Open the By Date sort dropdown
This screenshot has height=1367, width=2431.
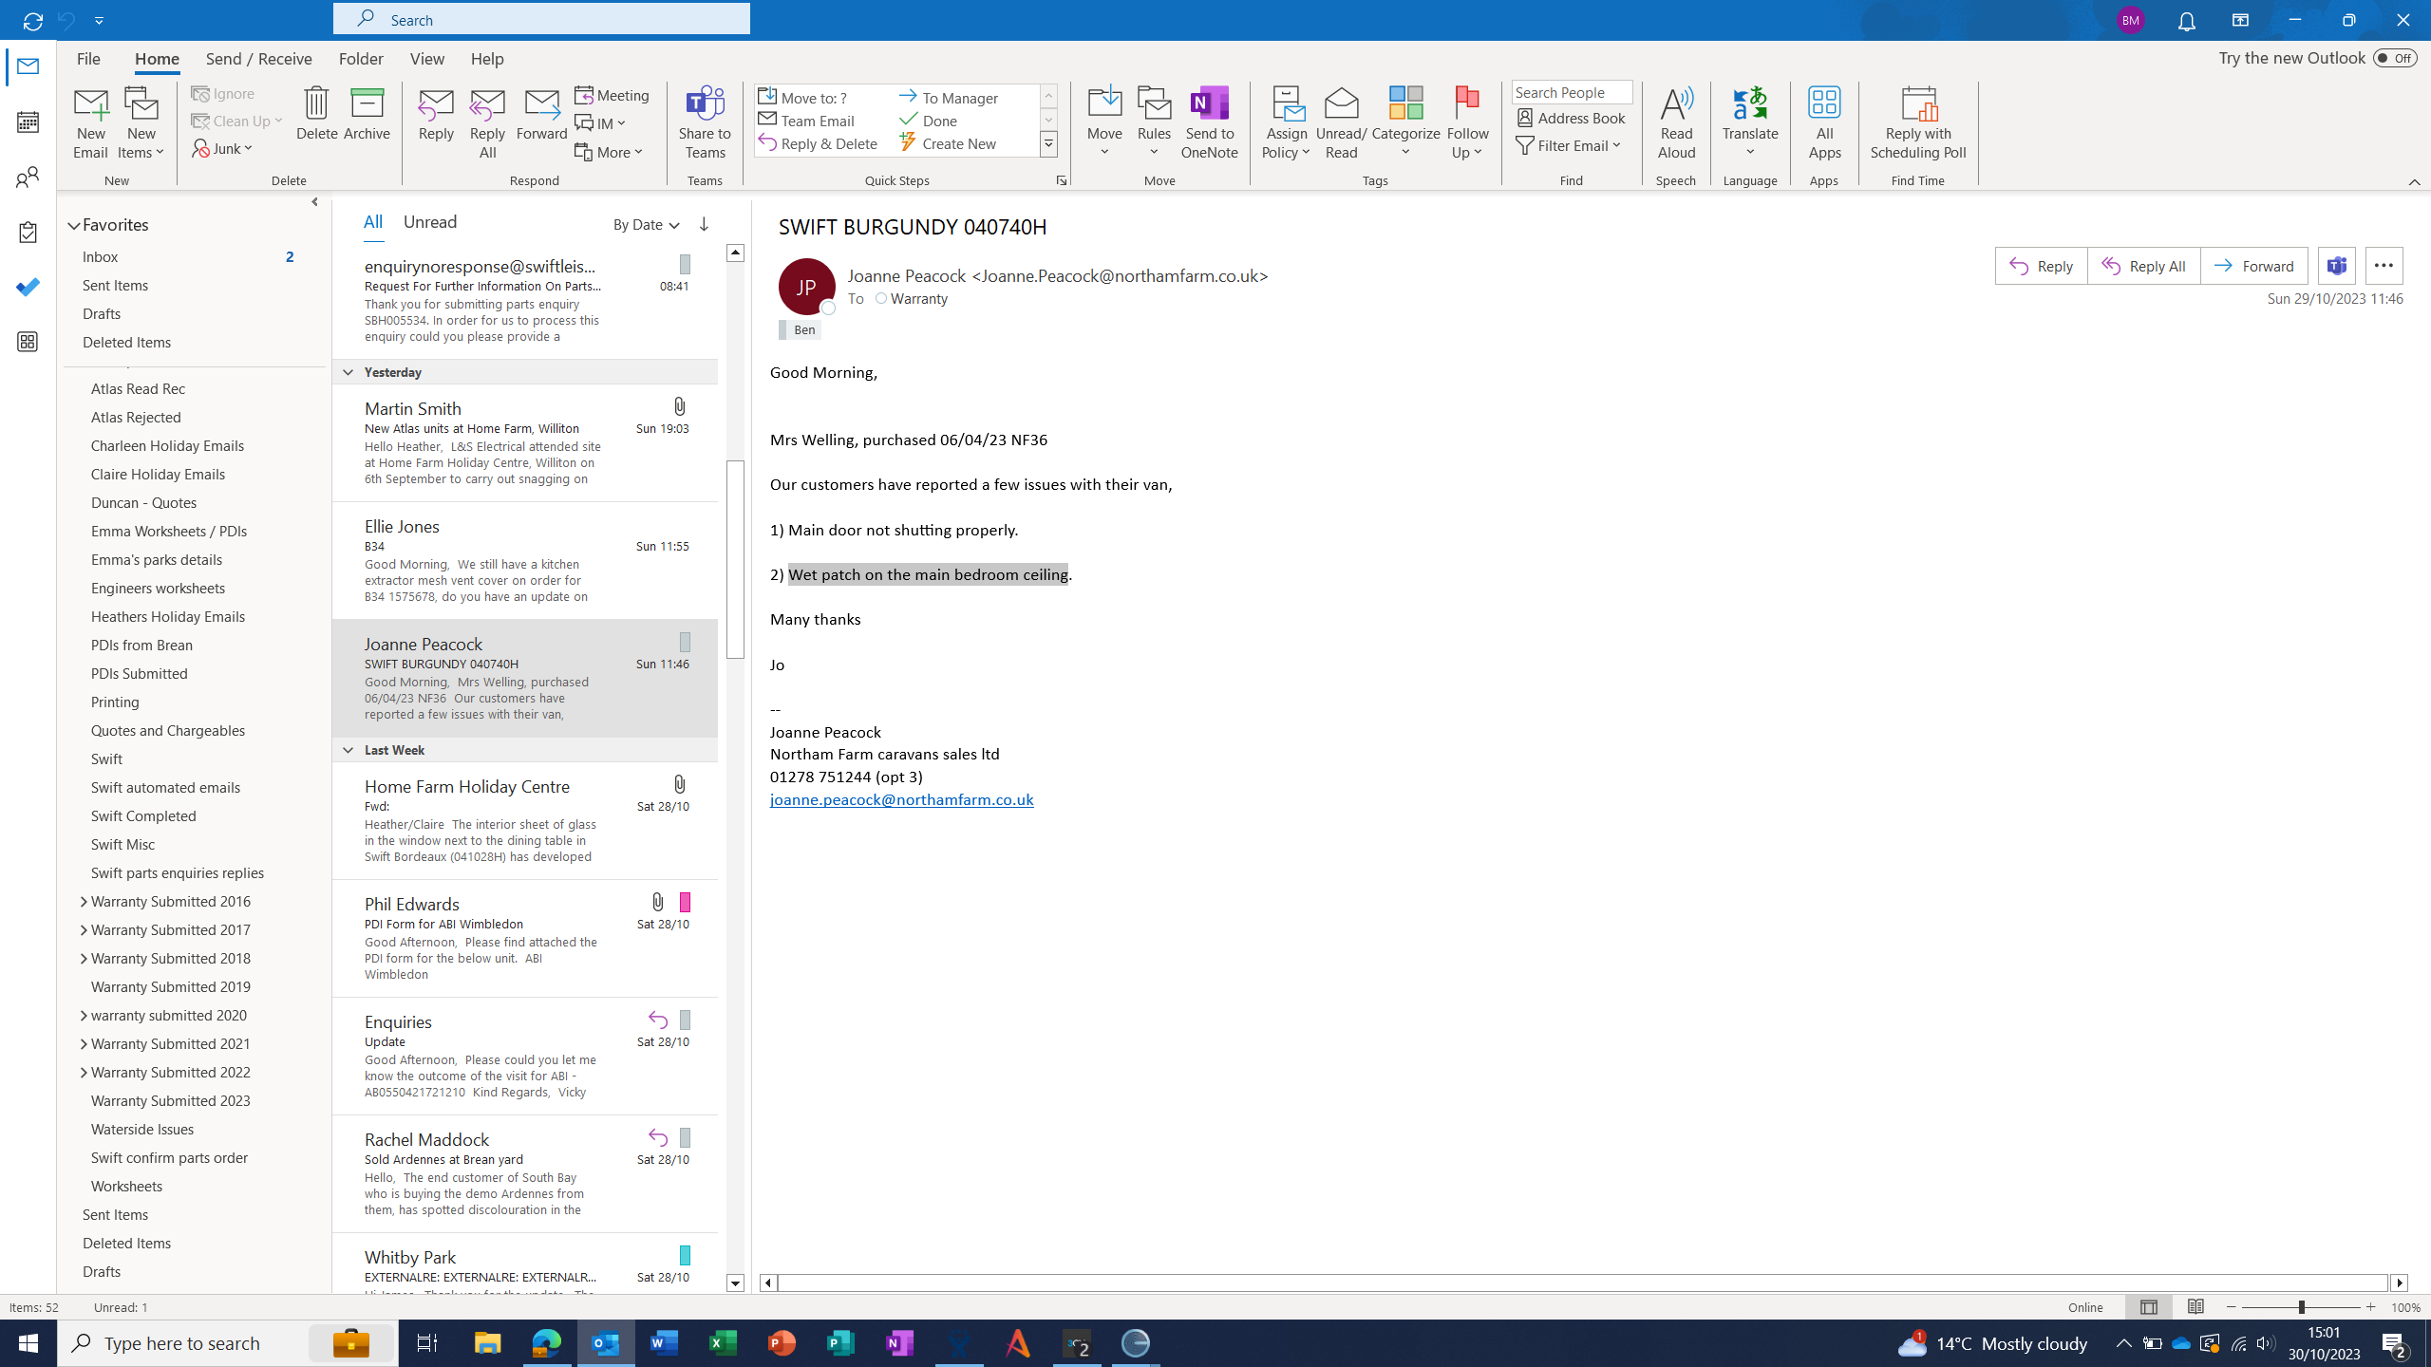point(646,224)
